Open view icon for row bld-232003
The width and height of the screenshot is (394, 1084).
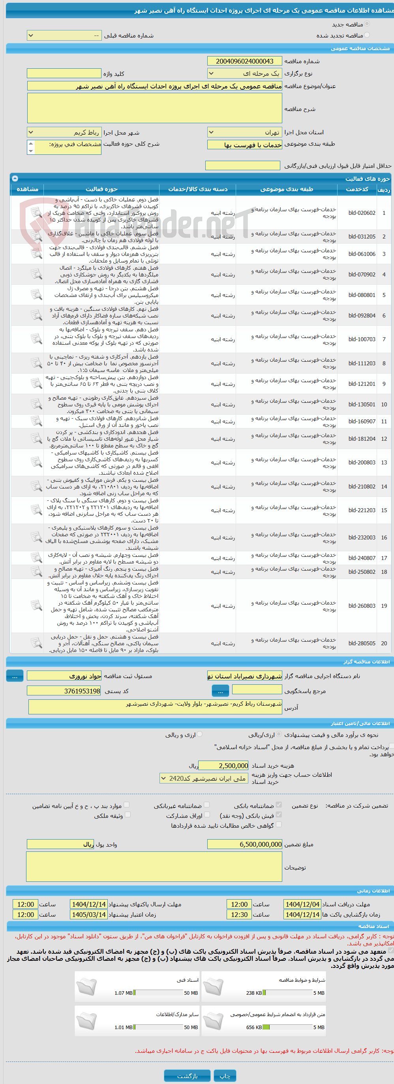coord(36,537)
